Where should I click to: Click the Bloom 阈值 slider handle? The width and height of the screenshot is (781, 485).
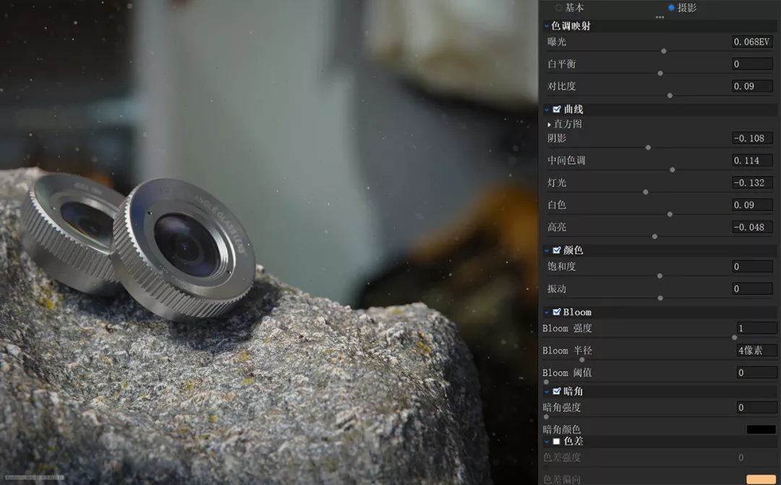[547, 381]
